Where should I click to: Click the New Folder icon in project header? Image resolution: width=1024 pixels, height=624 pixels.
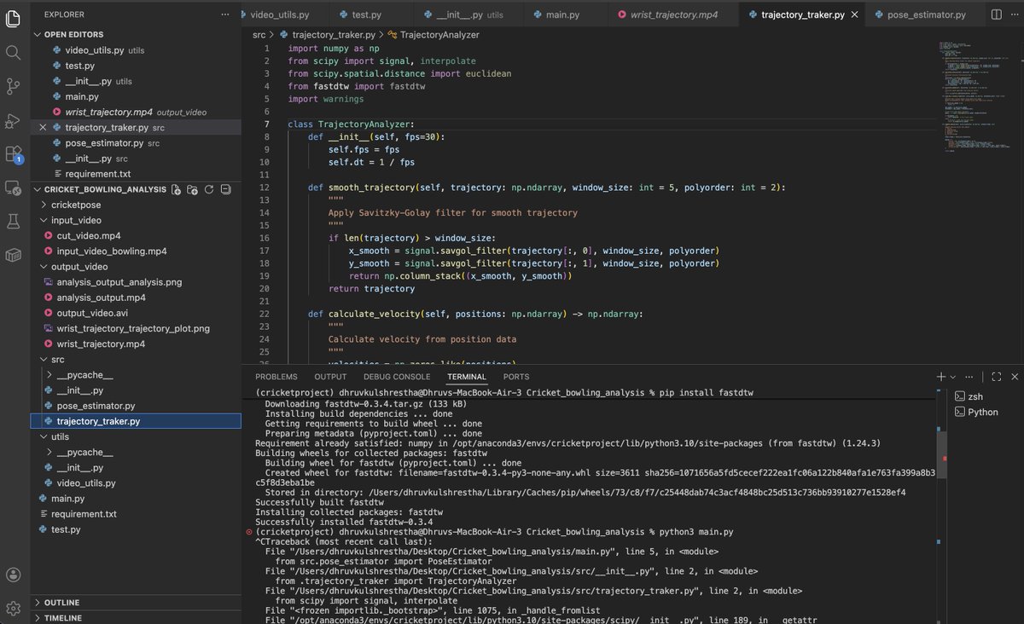pyautogui.click(x=192, y=189)
